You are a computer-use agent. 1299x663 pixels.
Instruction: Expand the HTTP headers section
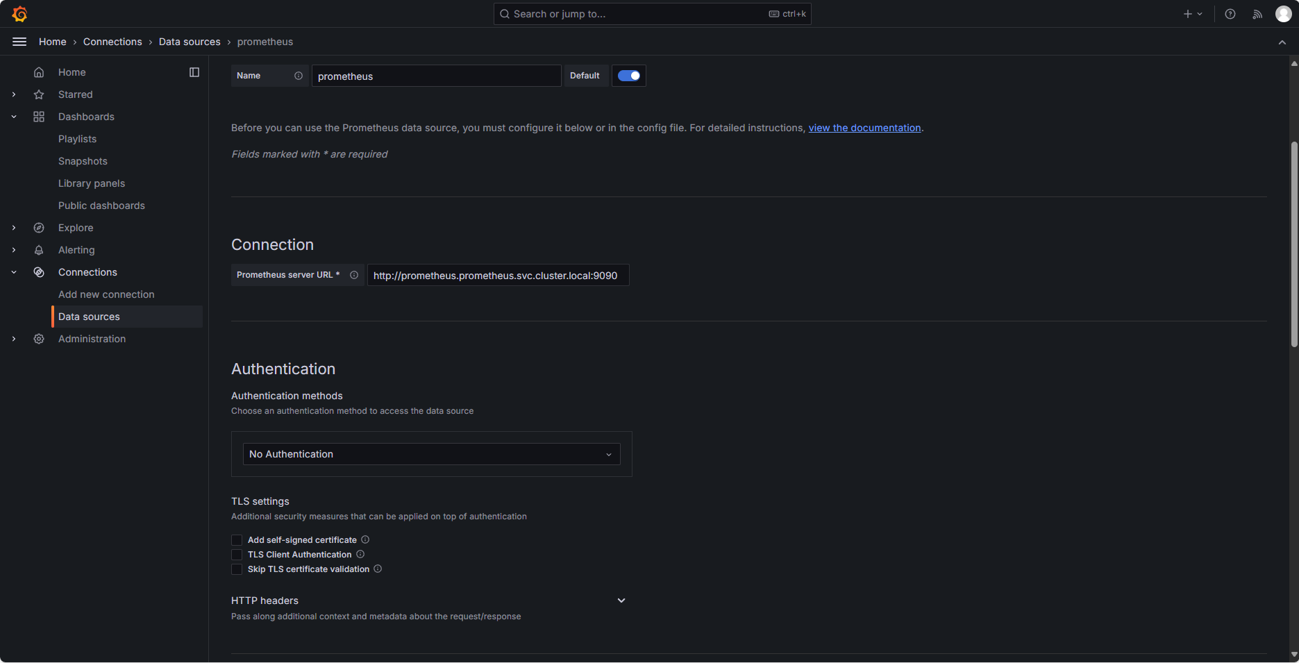[x=621, y=601]
